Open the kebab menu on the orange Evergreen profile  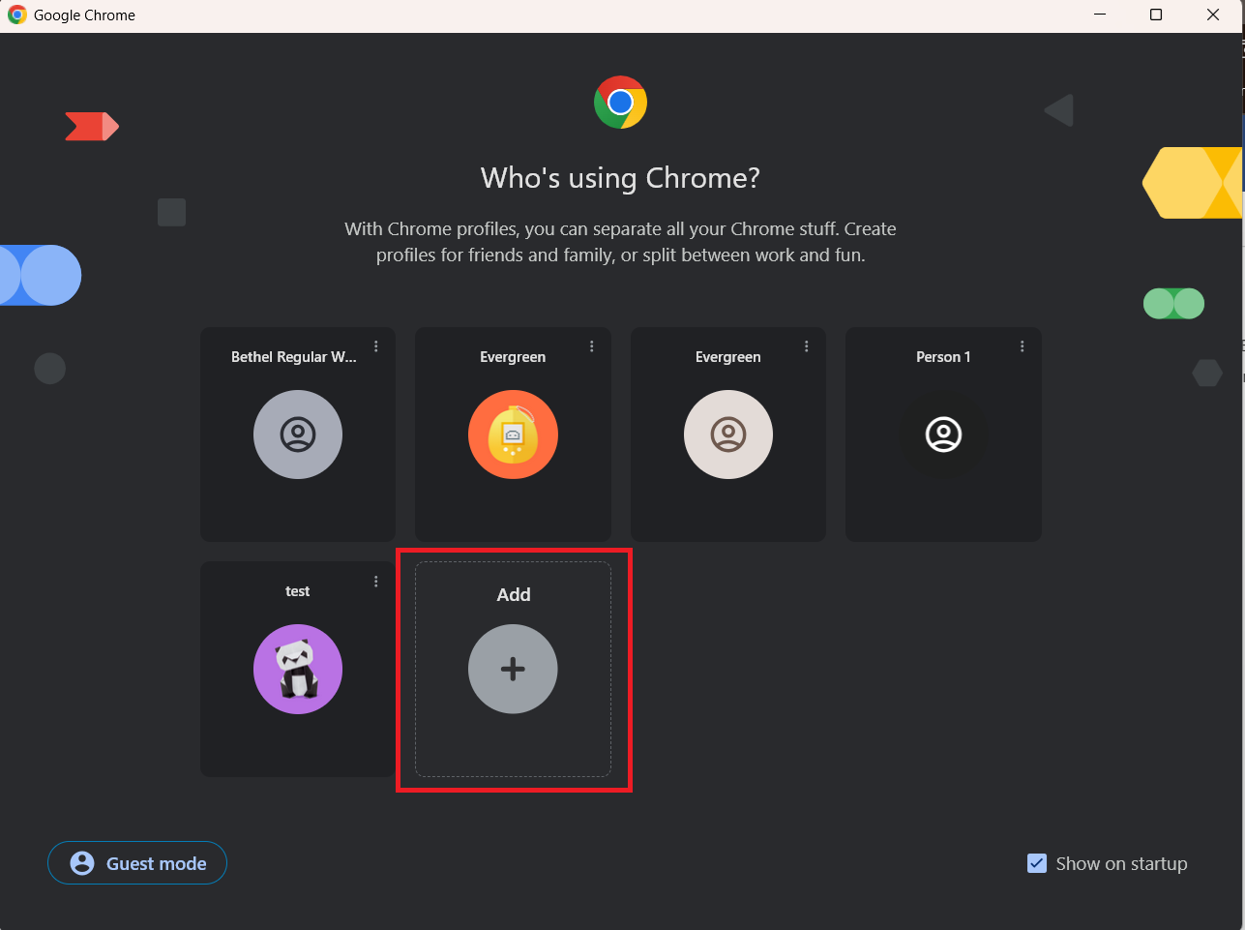click(591, 345)
